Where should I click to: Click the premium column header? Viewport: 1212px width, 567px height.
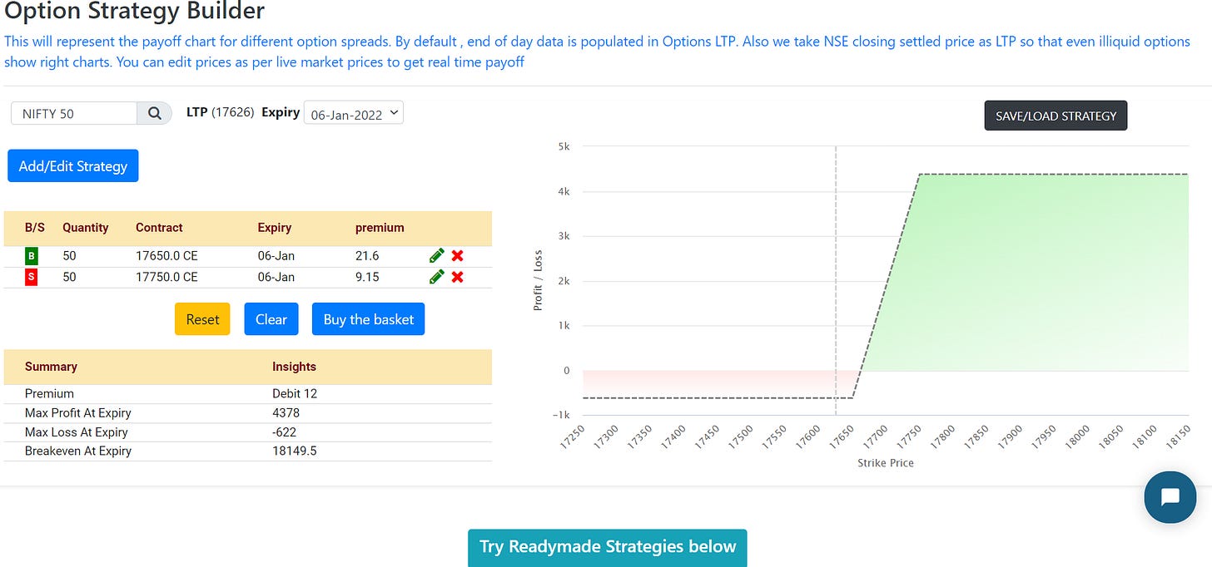pyautogui.click(x=380, y=228)
